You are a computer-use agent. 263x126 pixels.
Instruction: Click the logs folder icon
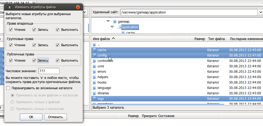click(94, 99)
